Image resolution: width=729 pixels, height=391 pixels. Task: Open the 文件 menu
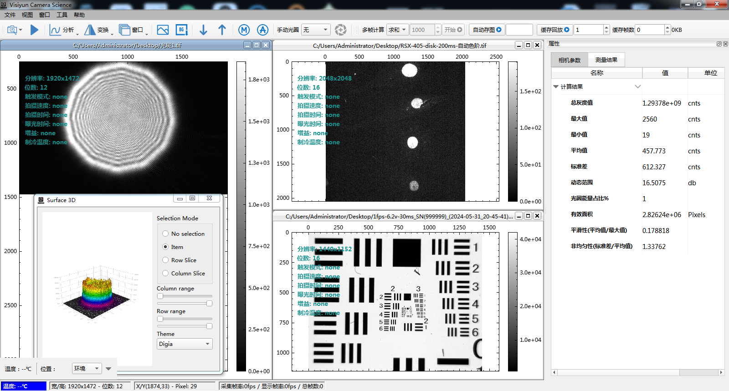pyautogui.click(x=10, y=15)
